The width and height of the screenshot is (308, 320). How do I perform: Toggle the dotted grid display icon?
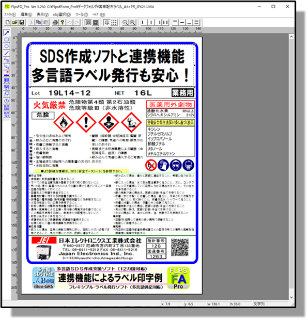click(x=114, y=22)
